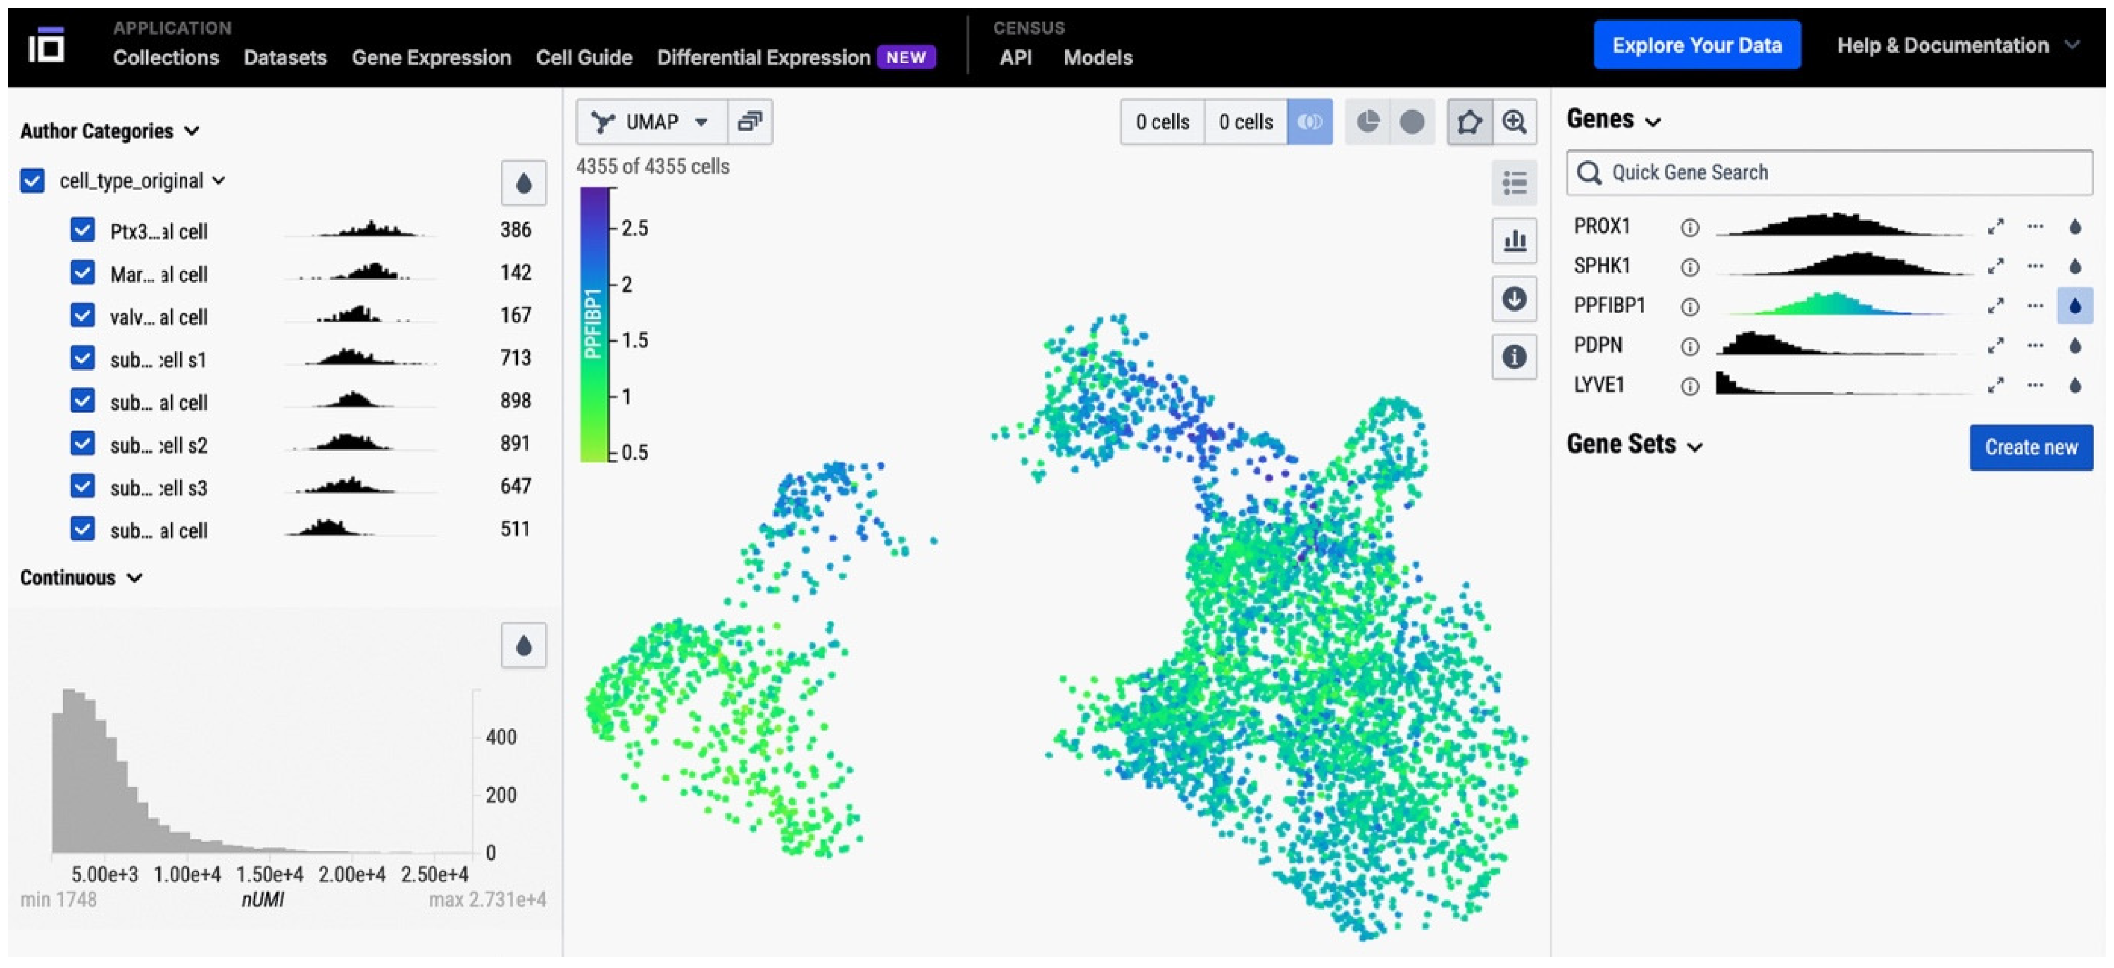
Task: Uncheck the Mar...al cell checkbox
Action: coord(82,272)
